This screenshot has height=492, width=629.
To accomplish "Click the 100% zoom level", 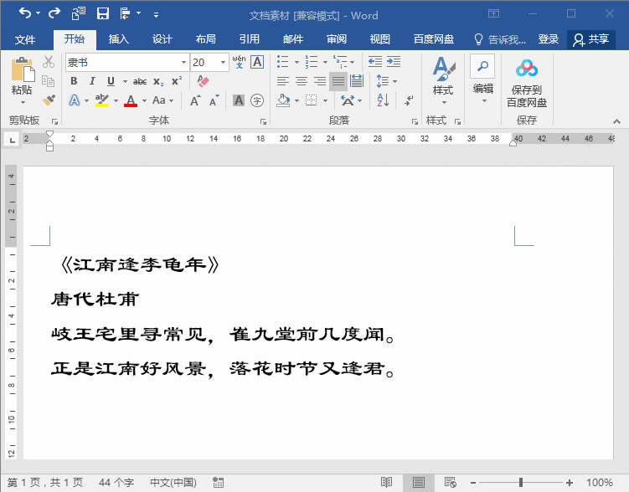I will coord(600,483).
